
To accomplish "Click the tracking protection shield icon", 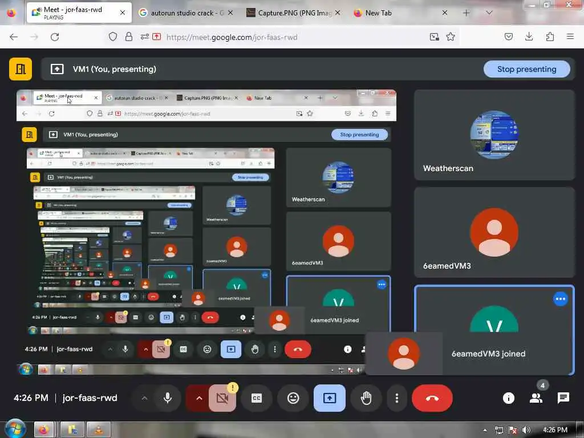I will [x=113, y=36].
